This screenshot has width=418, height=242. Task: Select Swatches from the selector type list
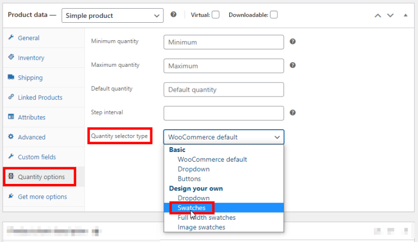191,208
